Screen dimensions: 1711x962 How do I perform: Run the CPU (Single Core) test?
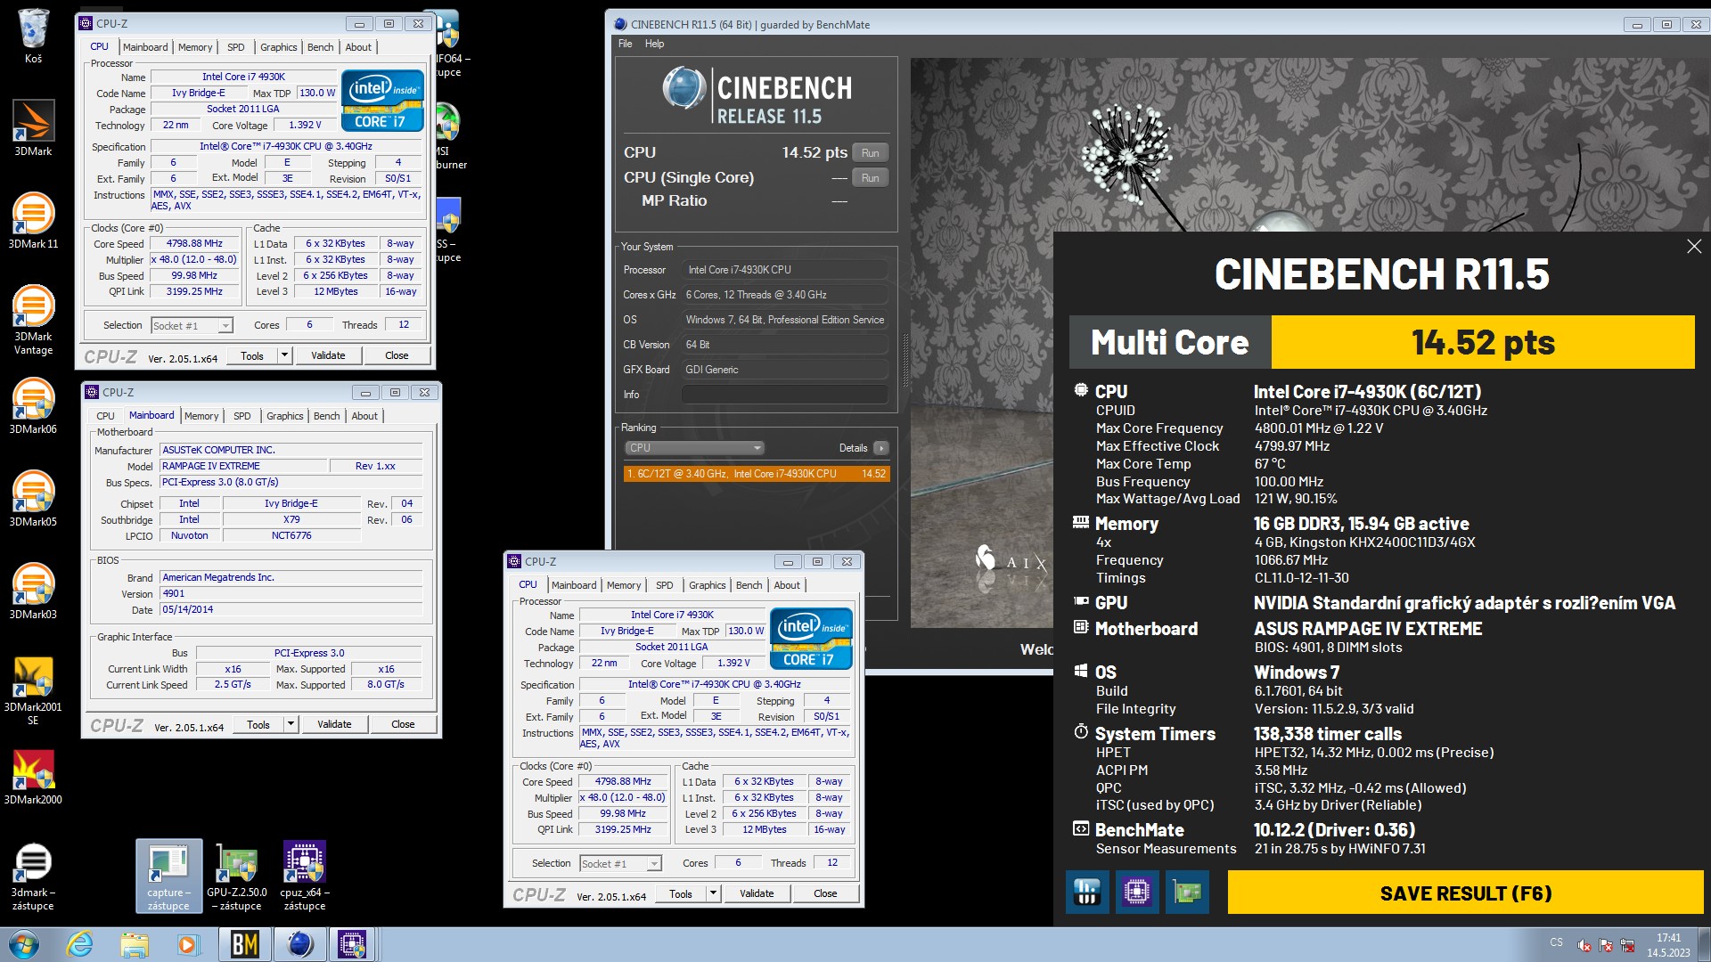tap(870, 177)
